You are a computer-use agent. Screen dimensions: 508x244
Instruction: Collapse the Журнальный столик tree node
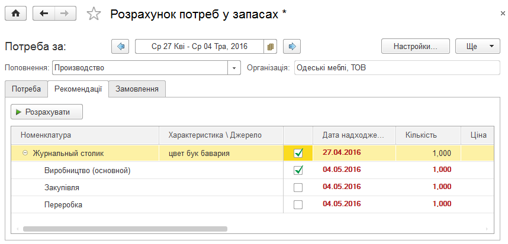(25, 153)
